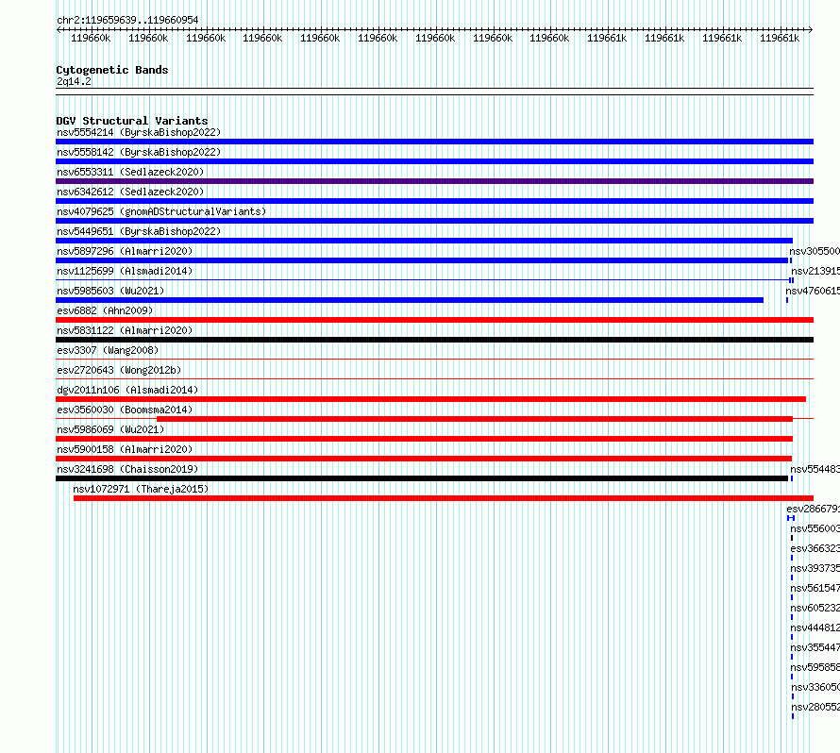
Task: Click the thin blue line under nsv1125699
Action: (x=422, y=279)
